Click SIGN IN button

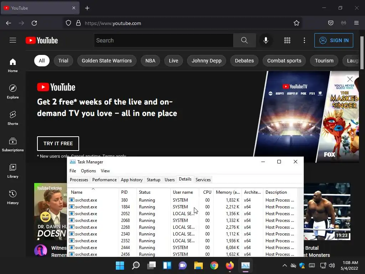pos(334,40)
